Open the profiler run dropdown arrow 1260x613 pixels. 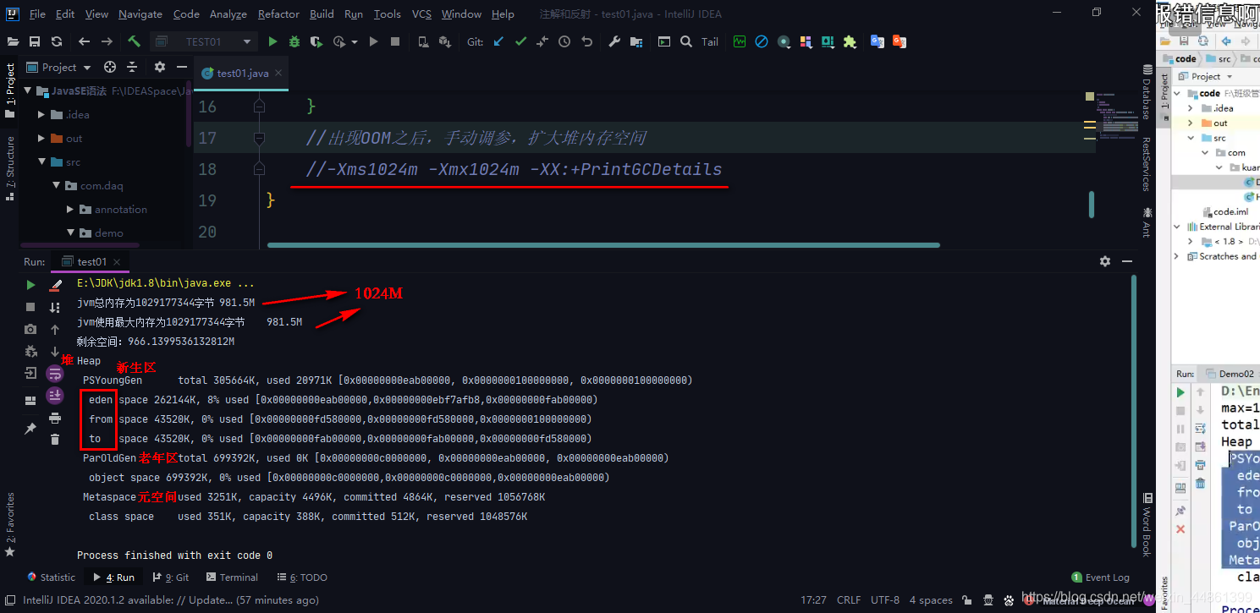(355, 41)
